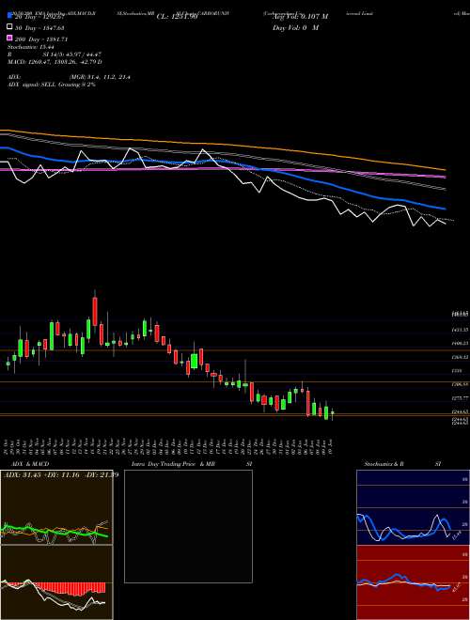
Task: Click the Stochastics: 13.44 readout
Action: (x=31, y=47)
